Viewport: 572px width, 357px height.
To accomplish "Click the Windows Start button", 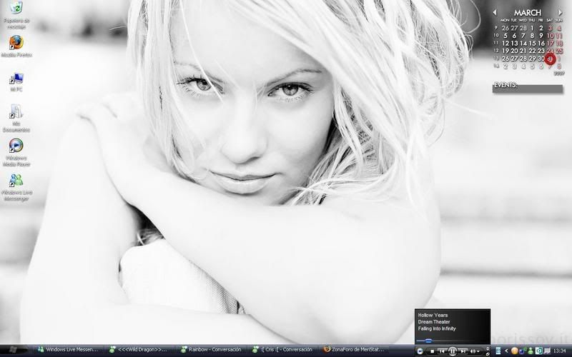I will pos(14,350).
